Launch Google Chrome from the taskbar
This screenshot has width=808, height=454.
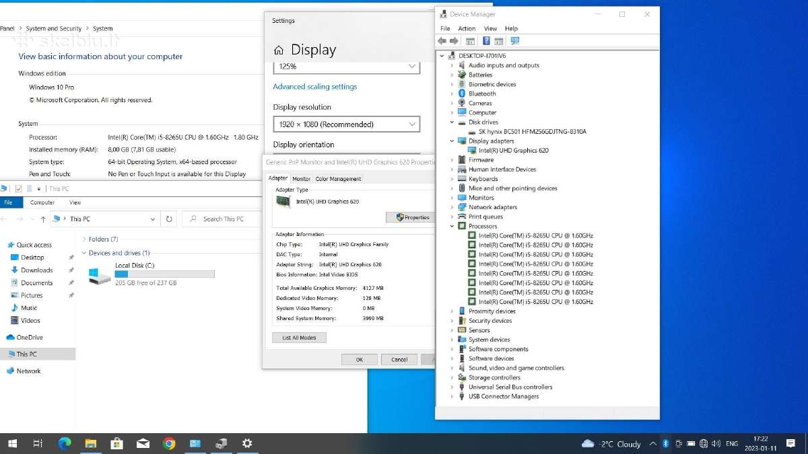169,443
